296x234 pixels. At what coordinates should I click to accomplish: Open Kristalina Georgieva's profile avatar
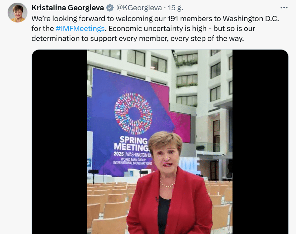click(x=18, y=13)
